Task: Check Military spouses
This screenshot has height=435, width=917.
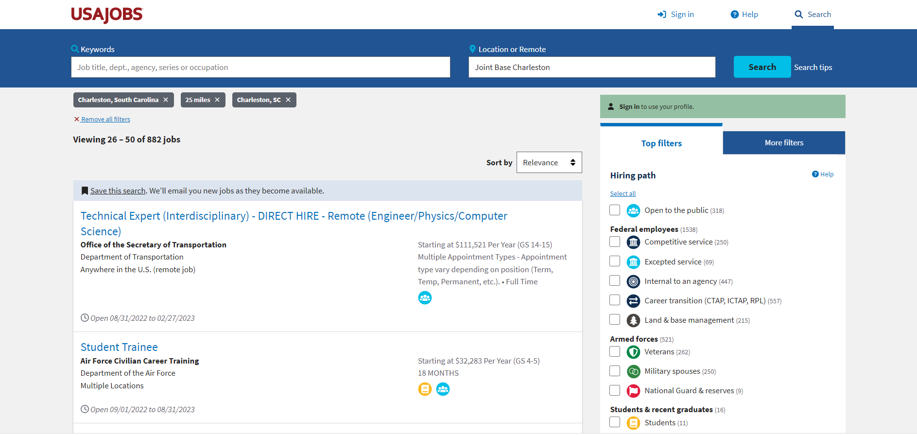Action: [x=615, y=371]
